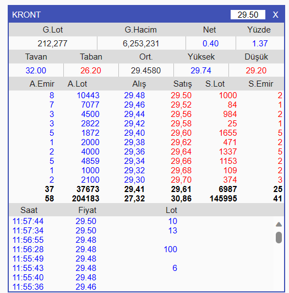Click the A.Lot column header

click(x=77, y=84)
